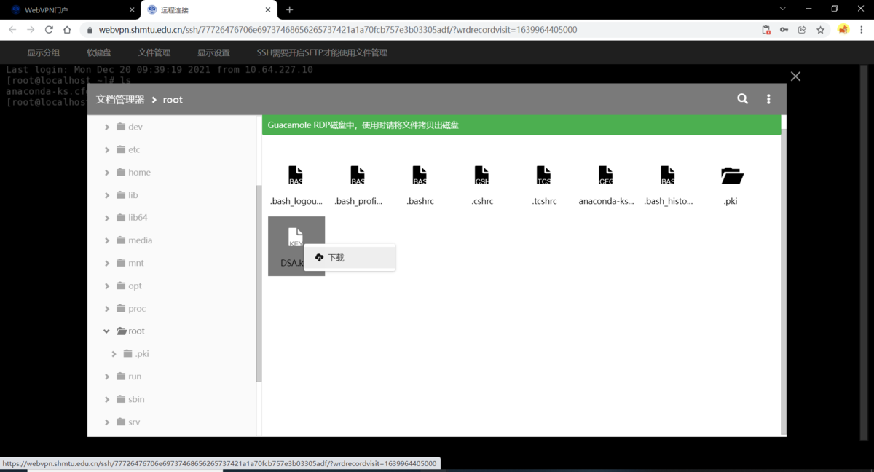Select the anaconda-ks.cfg file icon
This screenshot has height=472, width=874.
[605, 176]
